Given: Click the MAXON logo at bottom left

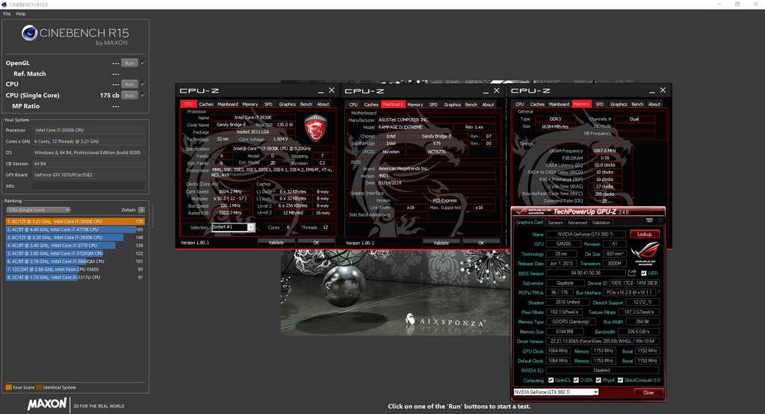Looking at the screenshot, I should click(47, 404).
